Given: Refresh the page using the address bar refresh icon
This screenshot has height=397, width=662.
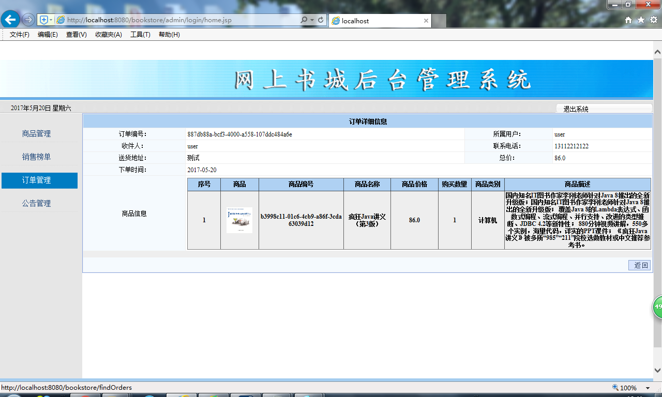Looking at the screenshot, I should pyautogui.click(x=321, y=19).
